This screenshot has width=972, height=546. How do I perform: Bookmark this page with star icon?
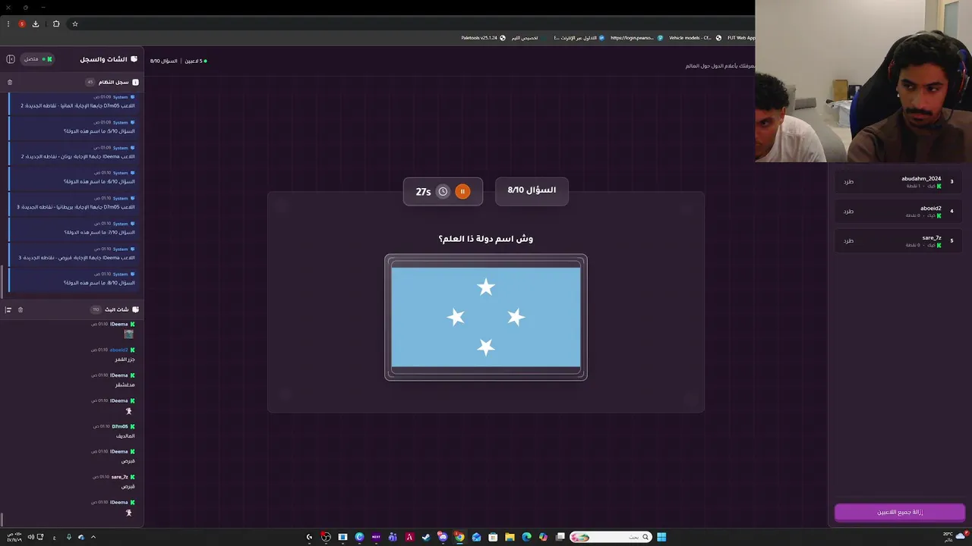[x=75, y=24]
